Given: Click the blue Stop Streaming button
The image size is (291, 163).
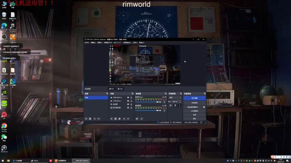Looking at the screenshot, I should pos(194,98).
